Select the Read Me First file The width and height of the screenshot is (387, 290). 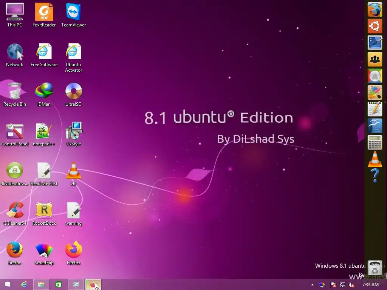[44, 174]
